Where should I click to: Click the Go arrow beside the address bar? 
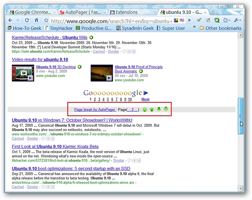190,20
